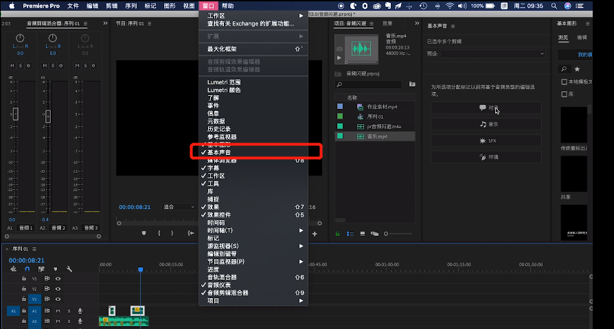The image size is (614, 329).
Task: Switch to the 编辑 tab in Essential Graphics
Action: click(582, 38)
